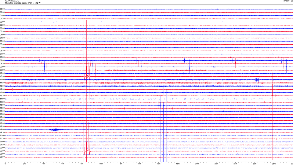
Task: Select the 16m axis label
Action: click(159, 164)
